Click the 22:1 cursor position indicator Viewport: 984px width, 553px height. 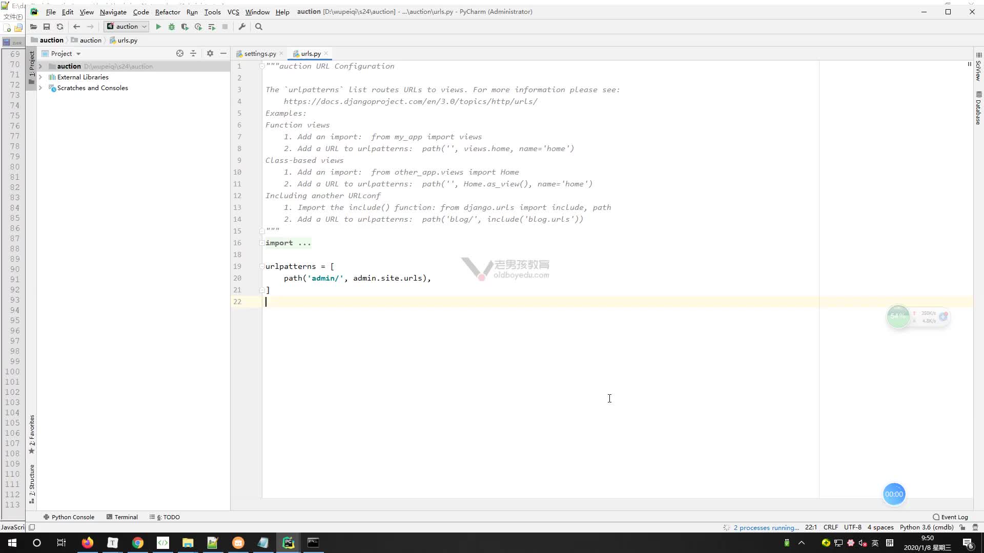811,527
